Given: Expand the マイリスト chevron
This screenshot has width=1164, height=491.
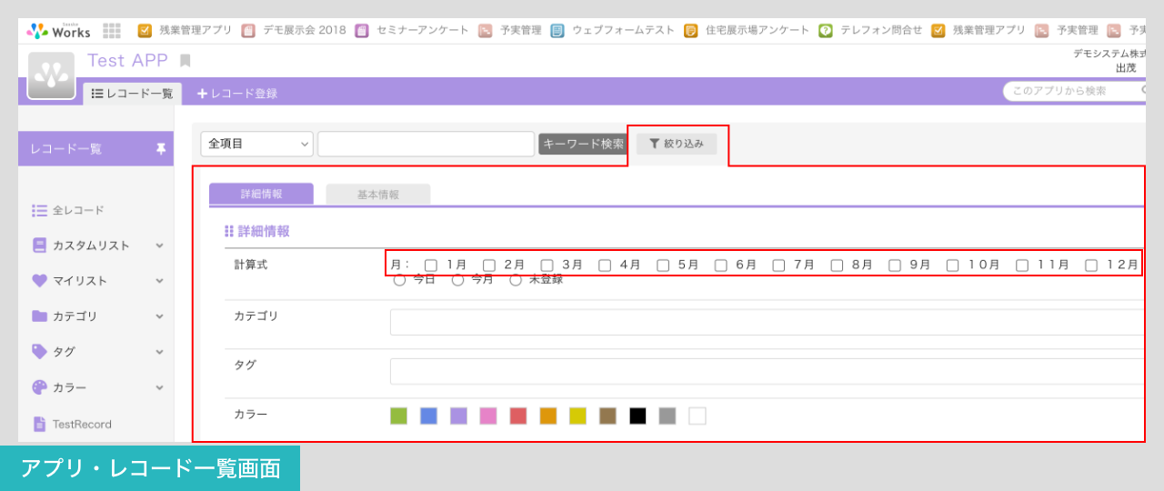Looking at the screenshot, I should (x=159, y=281).
